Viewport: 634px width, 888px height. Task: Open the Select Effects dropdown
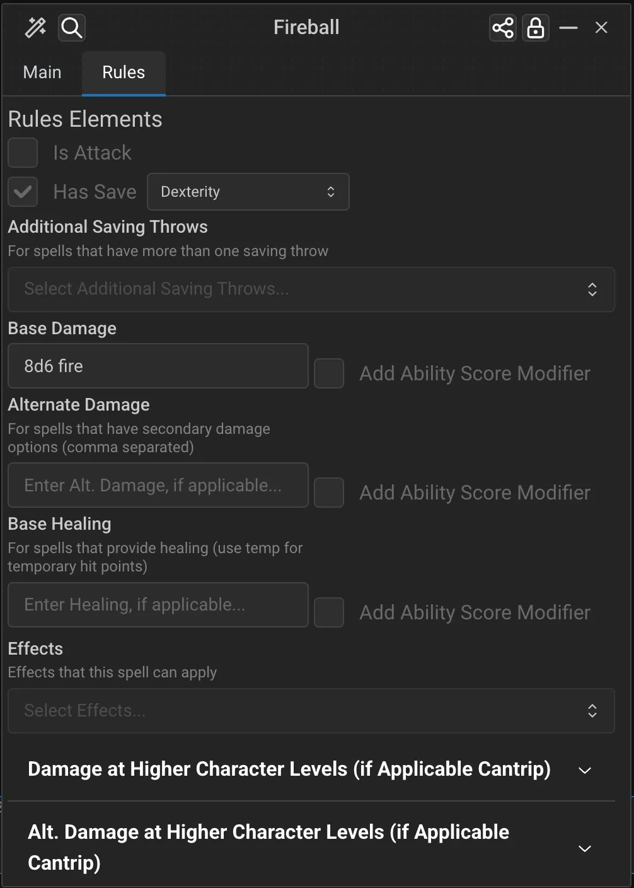(311, 711)
